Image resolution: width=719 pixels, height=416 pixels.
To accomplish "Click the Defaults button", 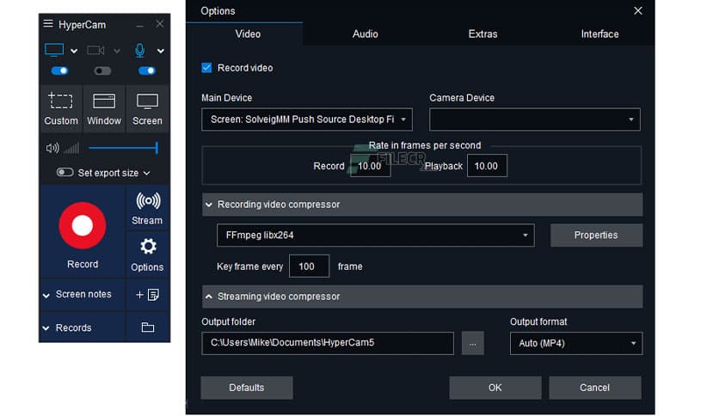I will (246, 388).
